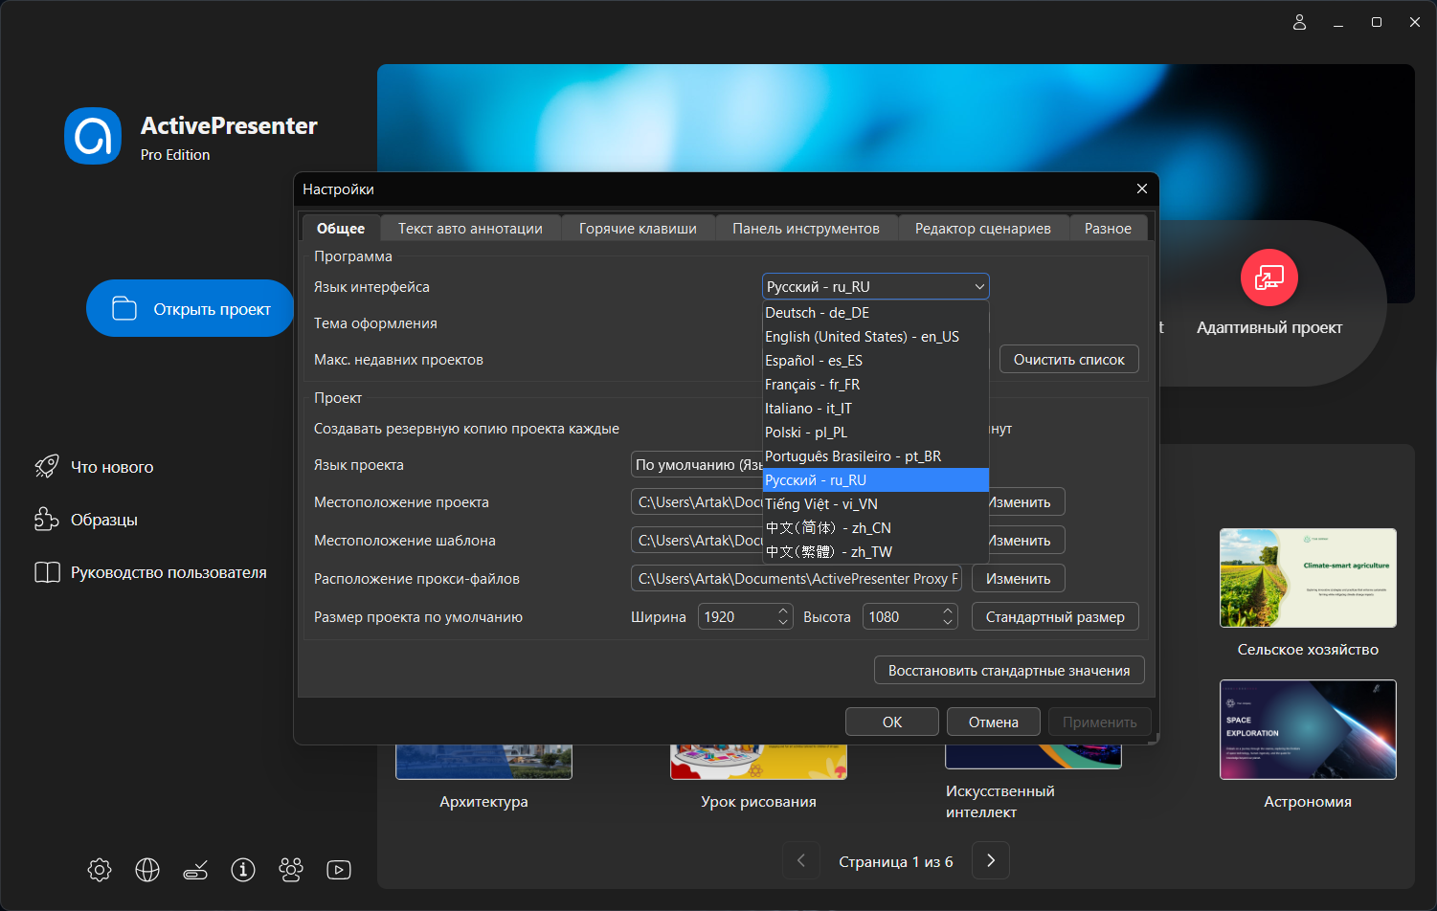Screen dimensions: 1437x911
Task: Open Руководство пользователя link
Action: tap(168, 572)
